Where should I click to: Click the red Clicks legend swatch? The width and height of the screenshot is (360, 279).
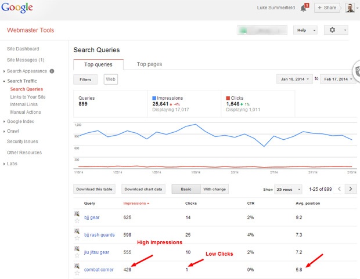pos(228,98)
